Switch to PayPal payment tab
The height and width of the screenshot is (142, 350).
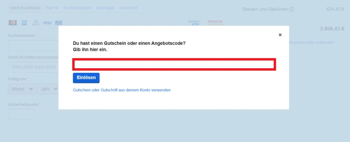pos(52,8)
